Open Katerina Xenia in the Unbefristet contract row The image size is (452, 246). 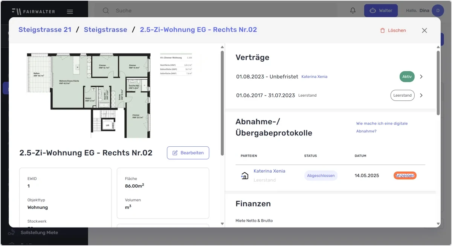(314, 77)
